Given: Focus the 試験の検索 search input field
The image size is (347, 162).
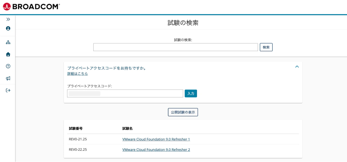Looking at the screenshot, I should coord(175,47).
